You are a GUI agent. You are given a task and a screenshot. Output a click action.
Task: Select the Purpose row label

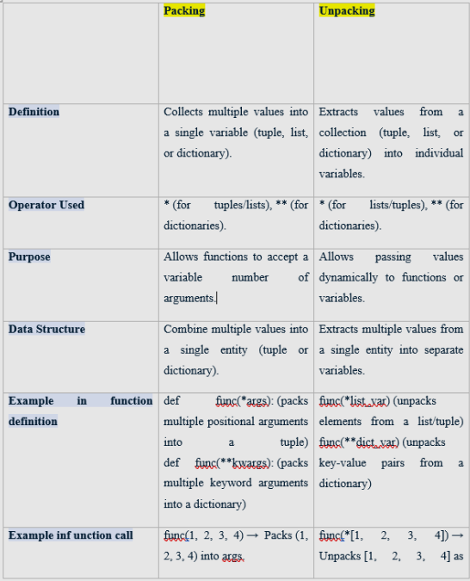point(29,257)
